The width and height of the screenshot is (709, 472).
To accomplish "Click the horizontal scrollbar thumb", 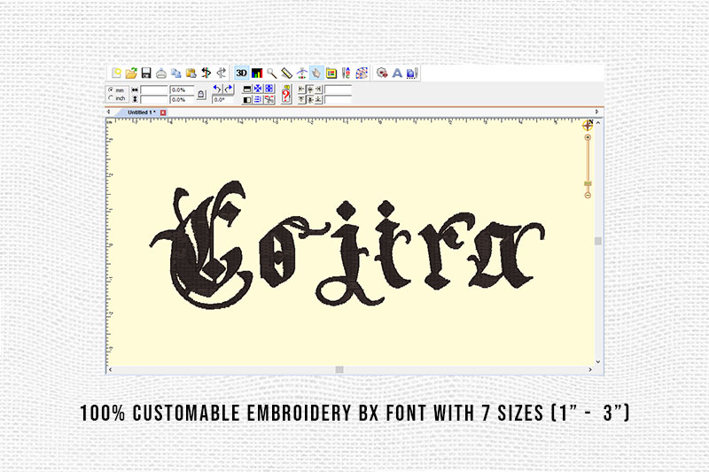I will click(339, 369).
